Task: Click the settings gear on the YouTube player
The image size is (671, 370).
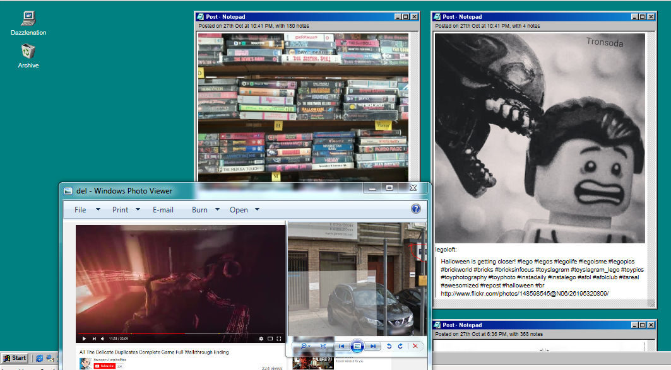Action: pyautogui.click(x=261, y=339)
